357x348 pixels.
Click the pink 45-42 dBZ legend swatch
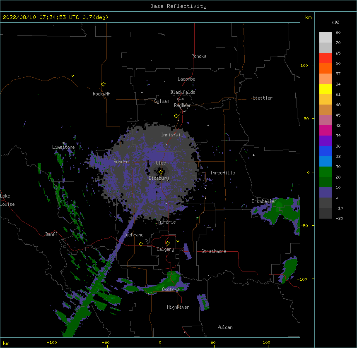[326, 120]
